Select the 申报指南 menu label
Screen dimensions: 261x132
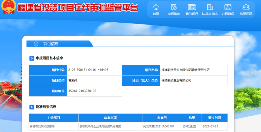click(x=174, y=14)
